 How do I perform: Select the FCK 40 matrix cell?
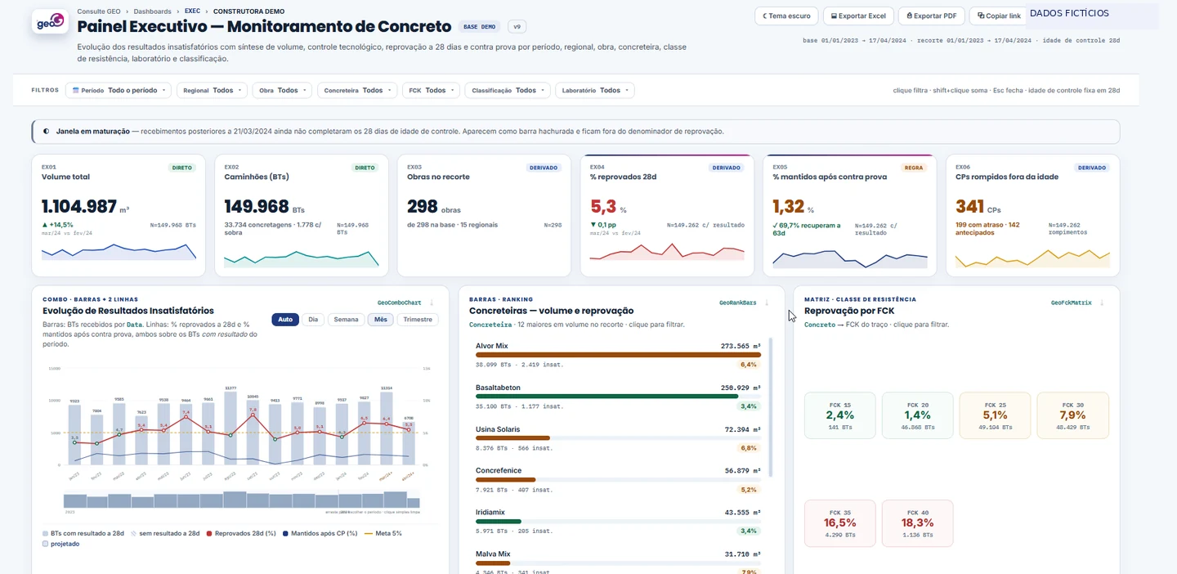tap(918, 523)
